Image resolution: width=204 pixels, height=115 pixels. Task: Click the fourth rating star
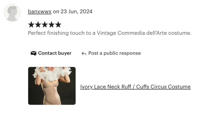[x=52, y=24]
